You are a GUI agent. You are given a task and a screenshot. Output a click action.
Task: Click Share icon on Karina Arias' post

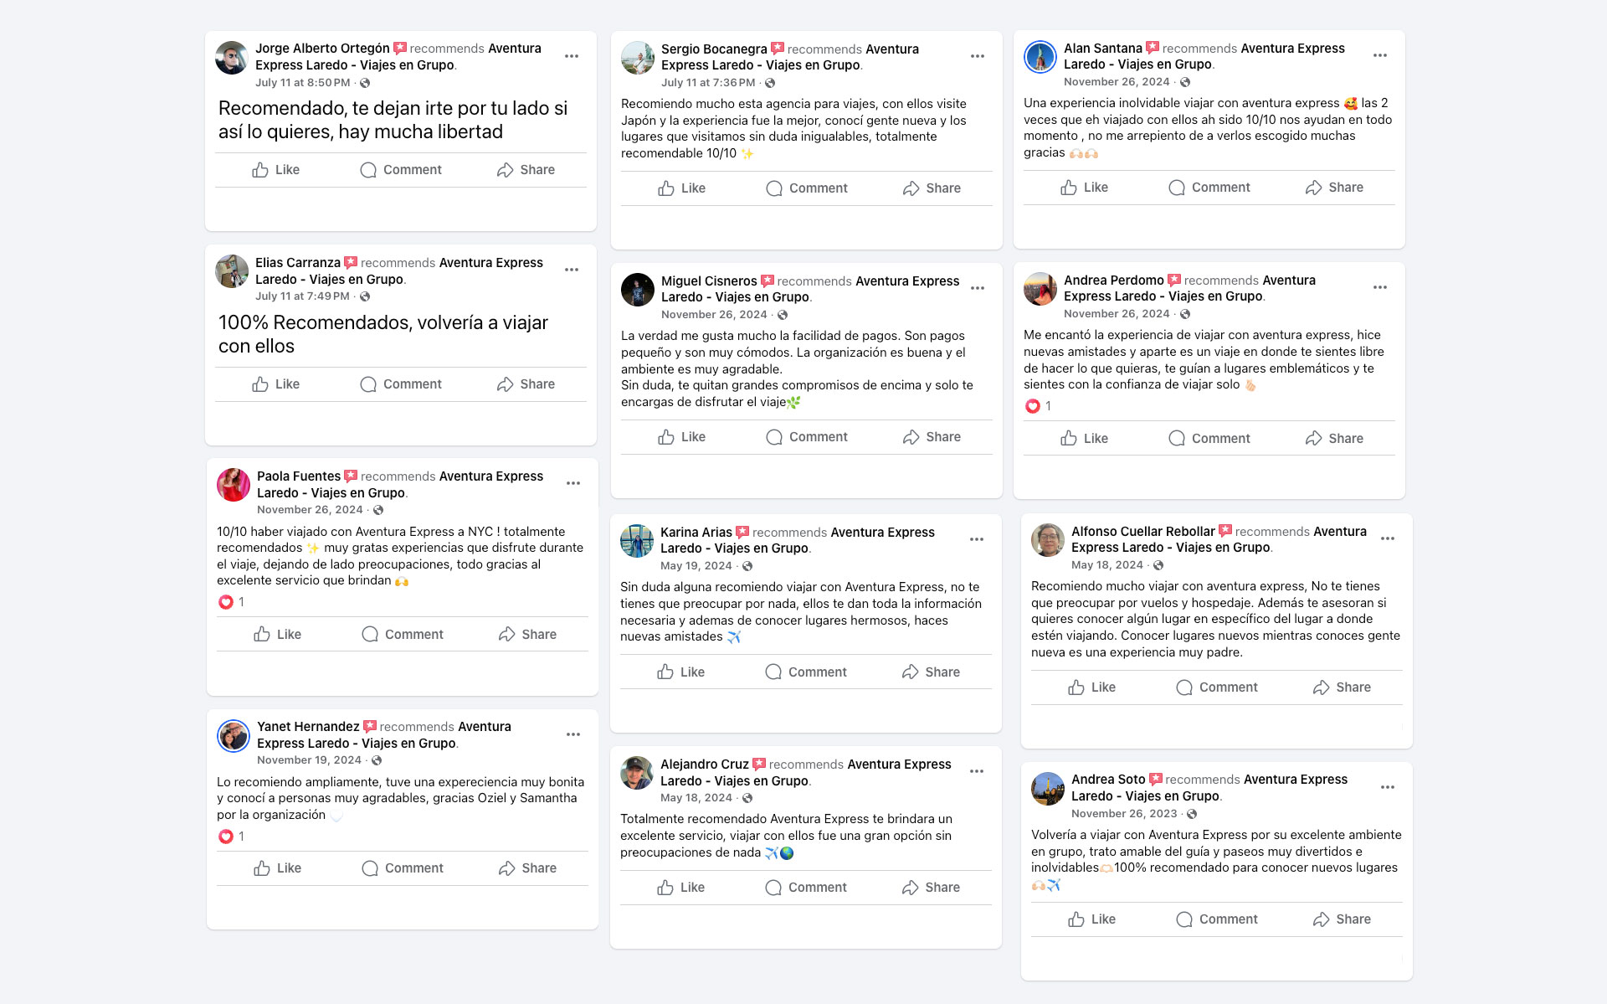[911, 672]
